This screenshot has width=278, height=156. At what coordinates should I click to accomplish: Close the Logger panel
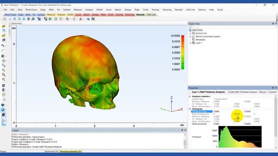185,130
